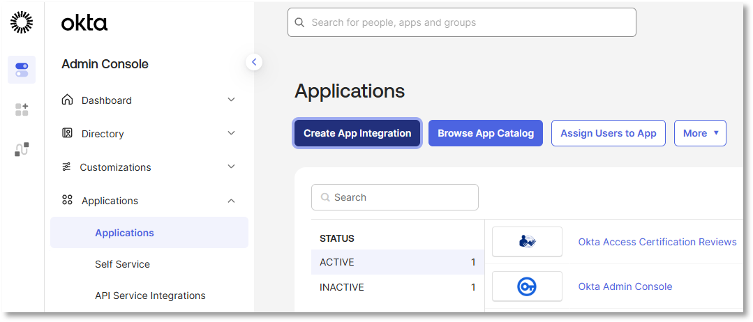
Task: Click the Okta Admin Console key logo
Action: pyautogui.click(x=527, y=286)
